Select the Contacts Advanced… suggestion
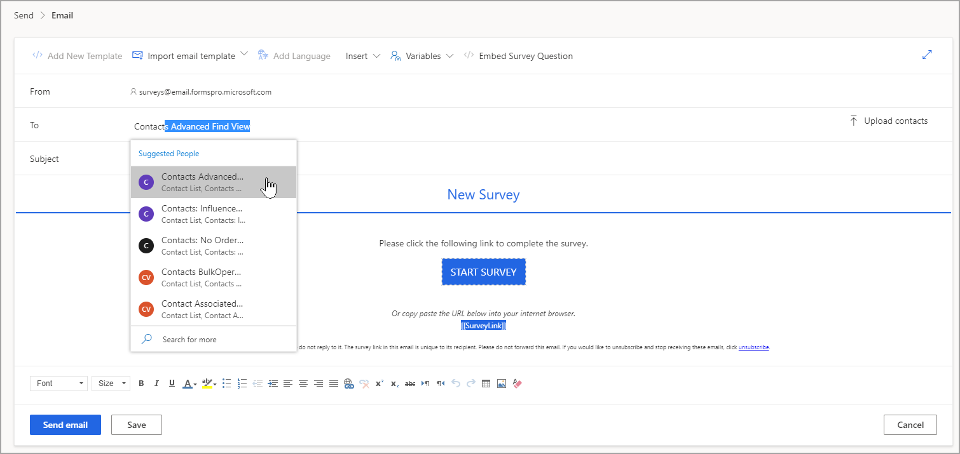This screenshot has height=454, width=960. [x=214, y=182]
